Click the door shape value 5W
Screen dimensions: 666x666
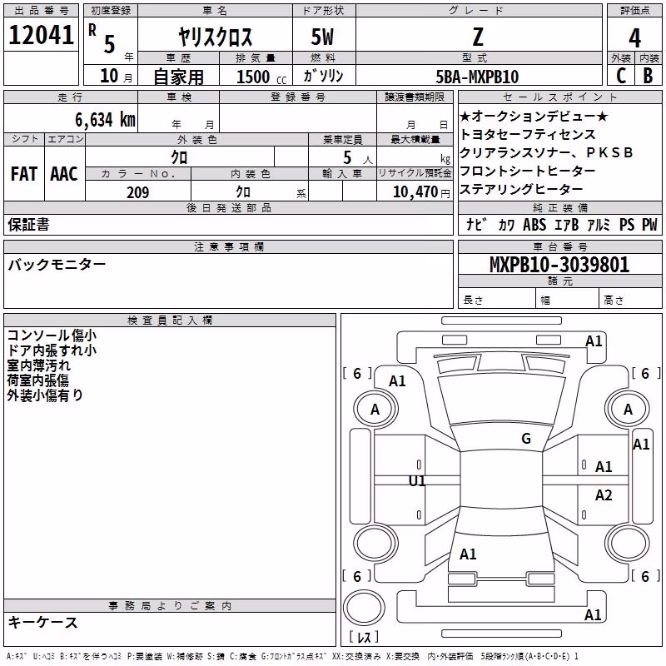point(322,37)
